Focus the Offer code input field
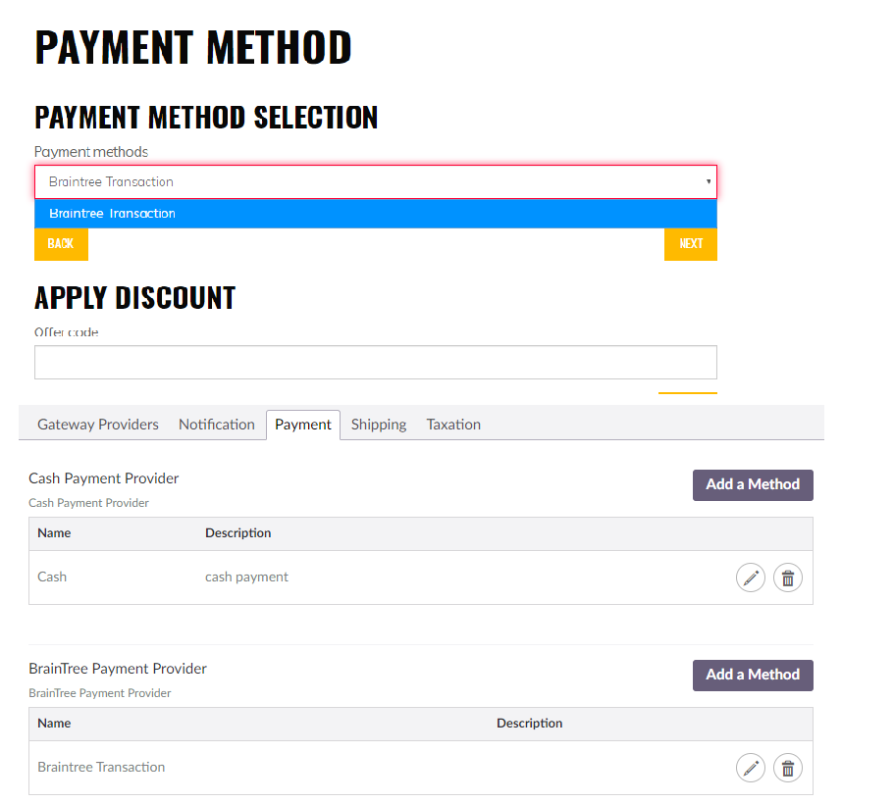Screen dimensions: 894x803 [x=376, y=362]
